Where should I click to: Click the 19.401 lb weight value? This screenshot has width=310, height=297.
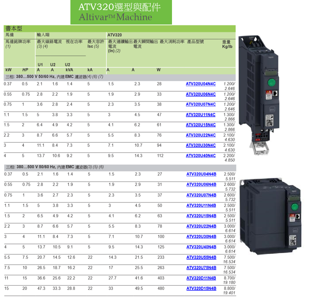[x=229, y=293]
